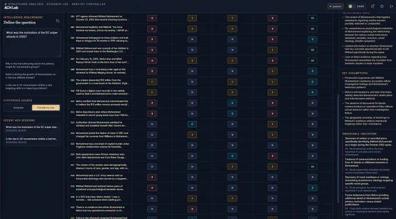This screenshot has width=396, height=219.
Task: Select the evidence about the 2012 Malvo interview
Action: coord(100,199)
